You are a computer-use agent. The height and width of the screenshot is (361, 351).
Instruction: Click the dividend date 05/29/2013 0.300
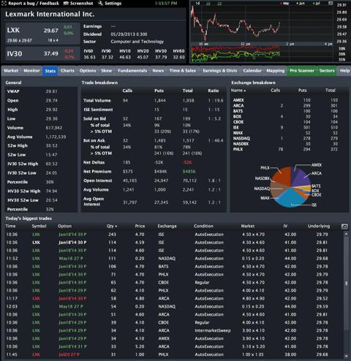pos(129,34)
